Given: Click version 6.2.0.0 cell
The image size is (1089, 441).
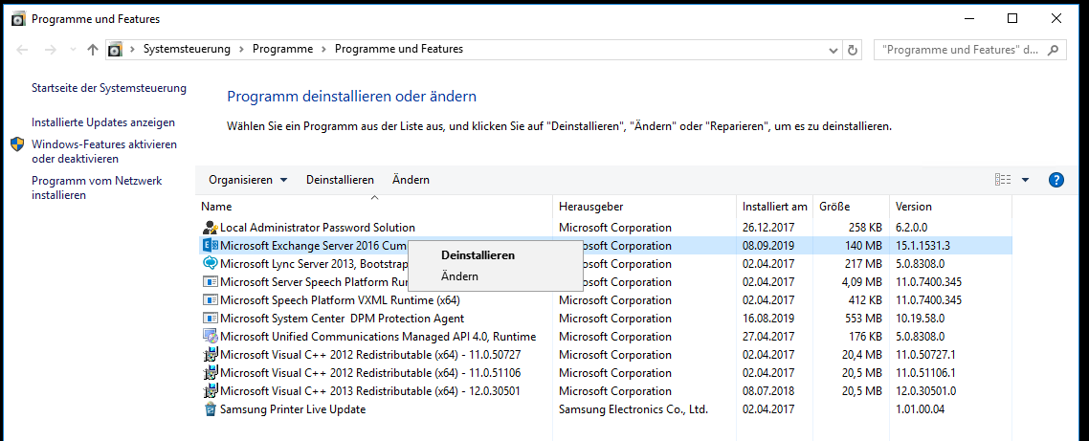Looking at the screenshot, I should click(911, 227).
